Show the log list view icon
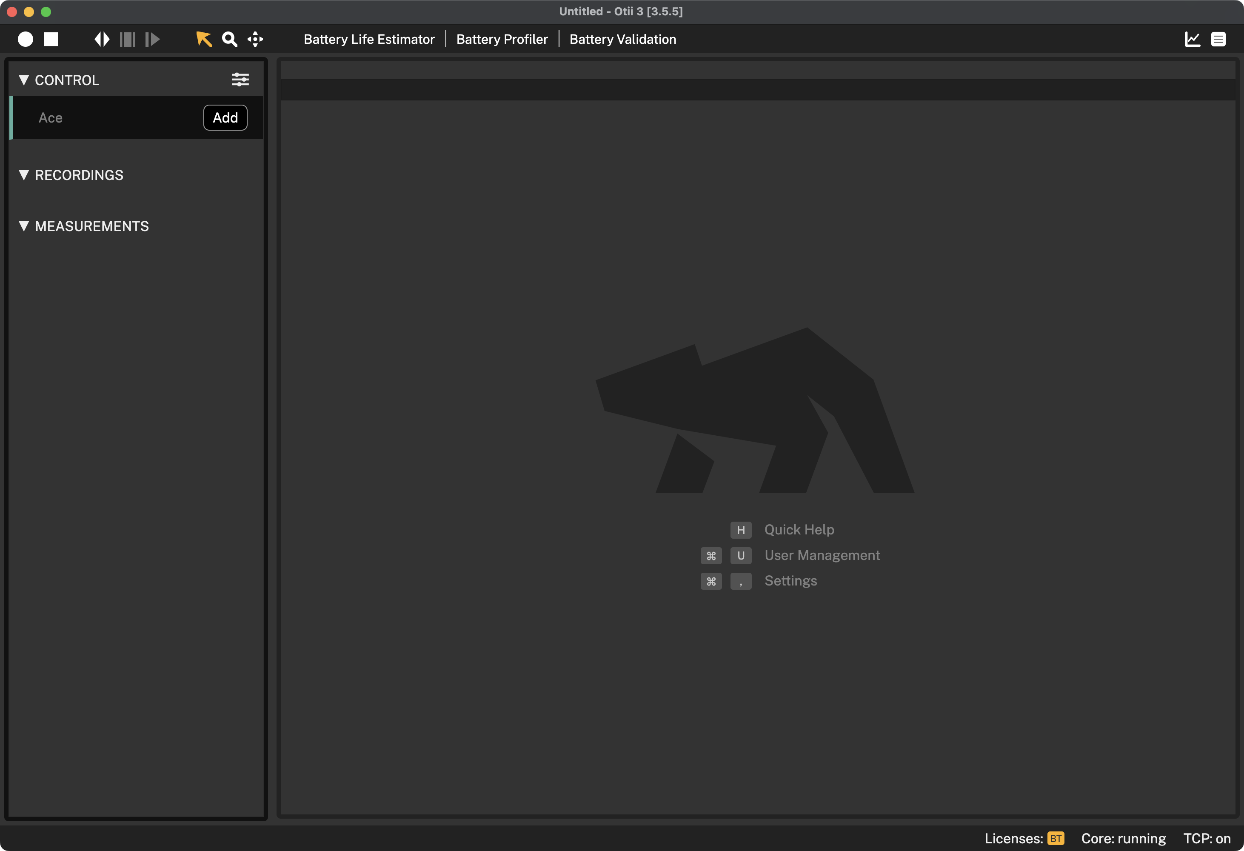The height and width of the screenshot is (851, 1244). [1218, 39]
